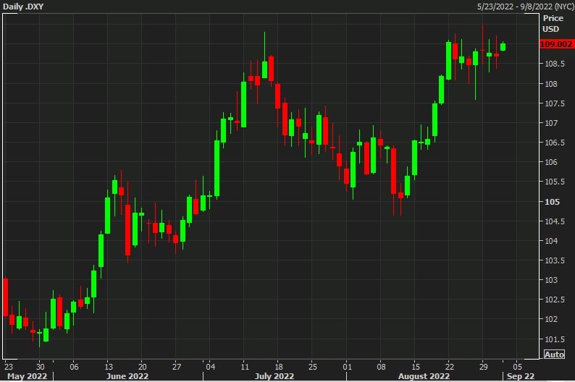Click the 107.5 price axis label

(554, 103)
